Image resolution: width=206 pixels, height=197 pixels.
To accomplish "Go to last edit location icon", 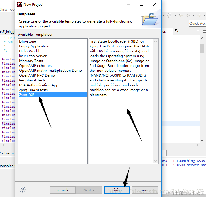I will click(181, 15).
